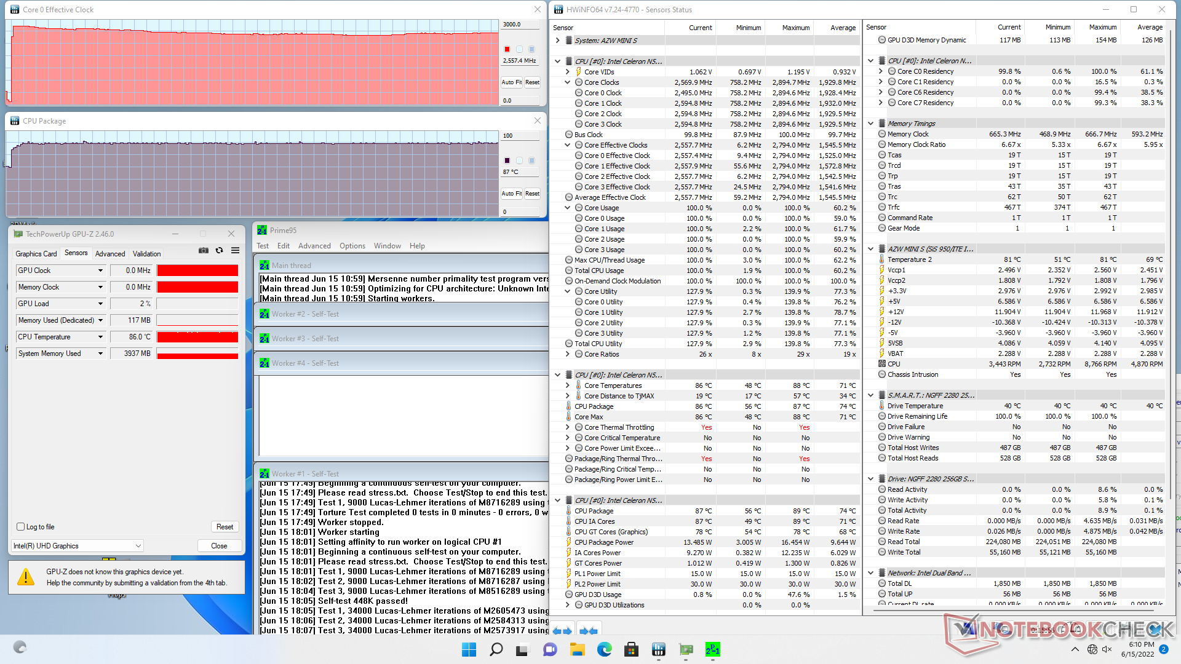Enable the Log to file checkbox
Viewport: 1181px width, 664px height.
point(21,527)
